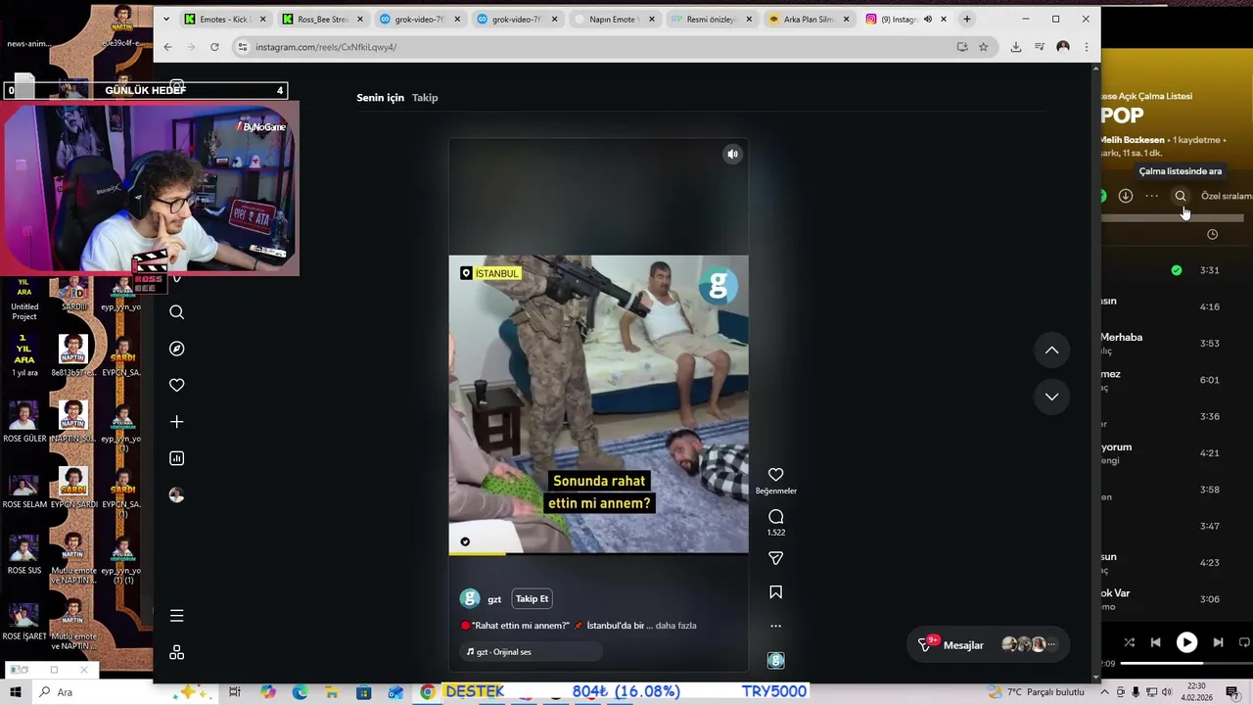Viewport: 1253px width, 705px height.
Task: Click install app icon in address bar
Action: [x=962, y=47]
